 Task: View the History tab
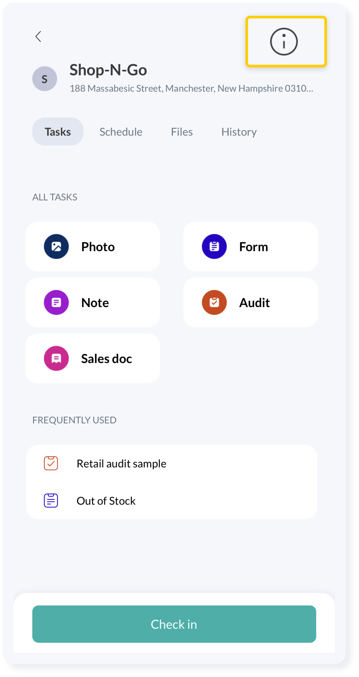click(239, 132)
